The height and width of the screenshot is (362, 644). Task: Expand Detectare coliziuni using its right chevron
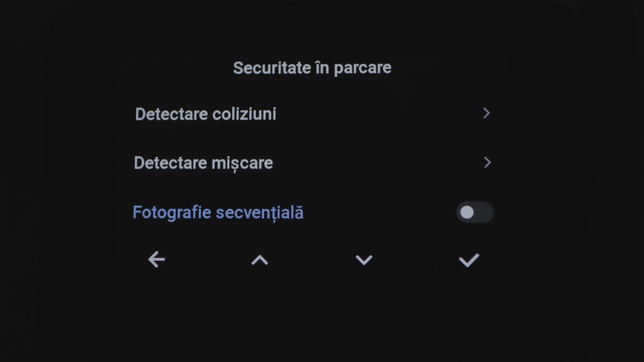coord(486,113)
